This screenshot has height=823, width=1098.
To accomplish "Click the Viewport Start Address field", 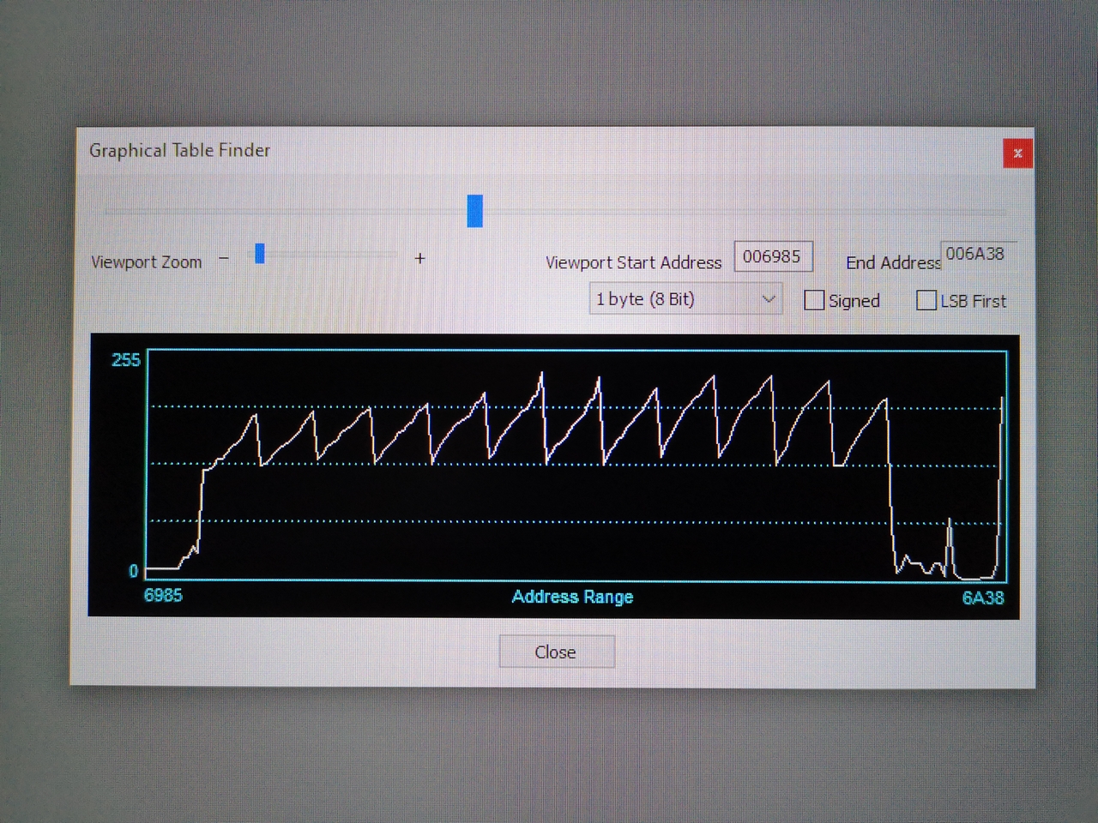I will tap(772, 257).
